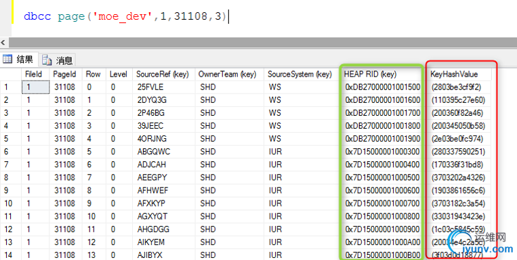Select HEAP RID cell 0x7D15000001000700
This screenshot has height=260, width=517.
[382, 203]
